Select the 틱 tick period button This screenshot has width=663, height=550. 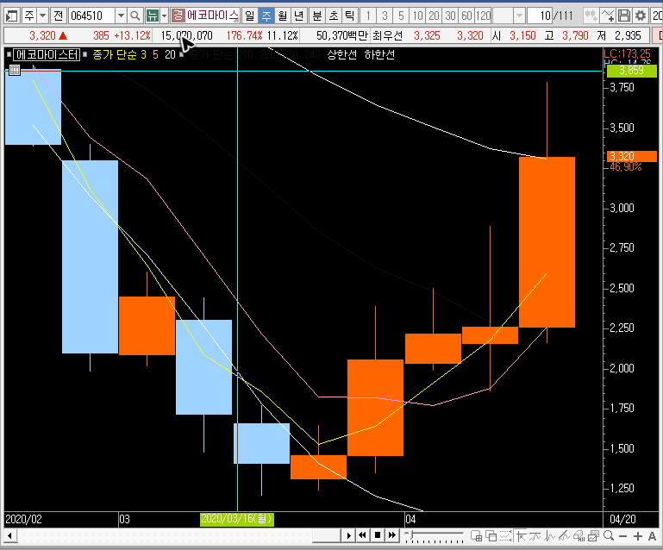(350, 16)
